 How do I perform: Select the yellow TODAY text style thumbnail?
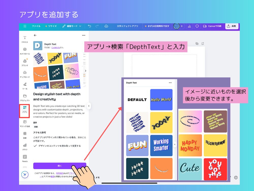(x=161, y=123)
